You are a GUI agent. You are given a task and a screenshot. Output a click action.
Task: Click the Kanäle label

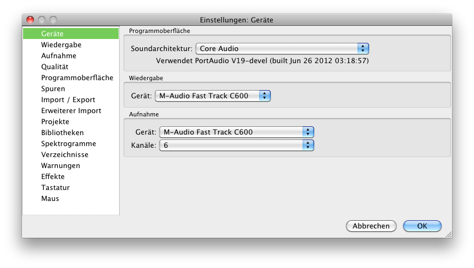tap(143, 146)
